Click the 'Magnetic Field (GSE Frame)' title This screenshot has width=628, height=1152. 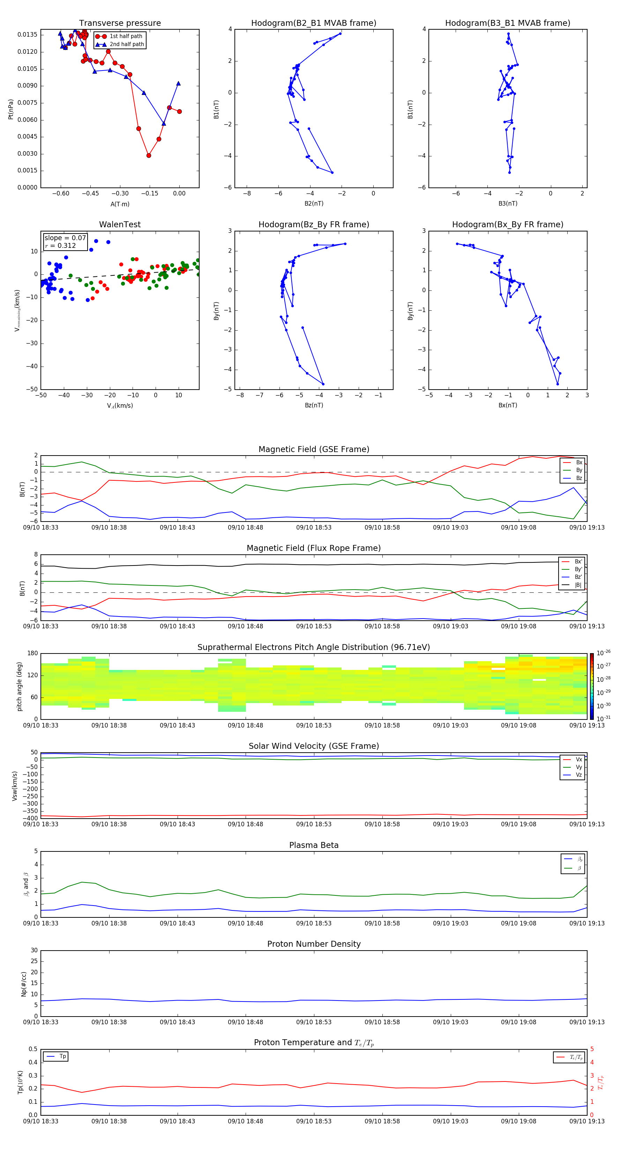point(314,449)
